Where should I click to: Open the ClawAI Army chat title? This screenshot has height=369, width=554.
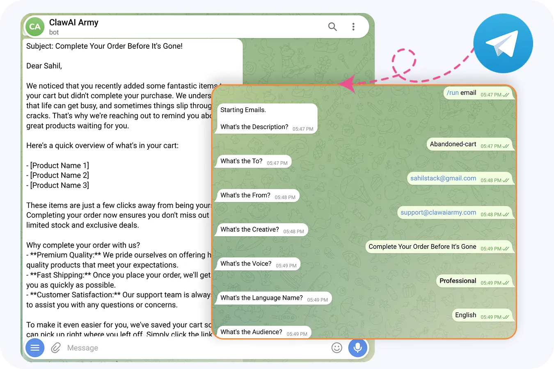coord(74,22)
